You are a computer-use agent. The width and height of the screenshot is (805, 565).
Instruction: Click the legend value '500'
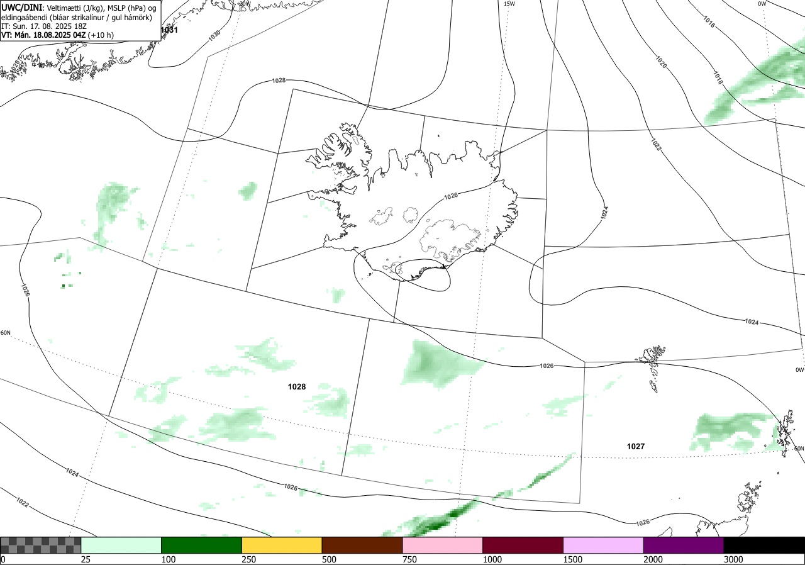tap(330, 559)
